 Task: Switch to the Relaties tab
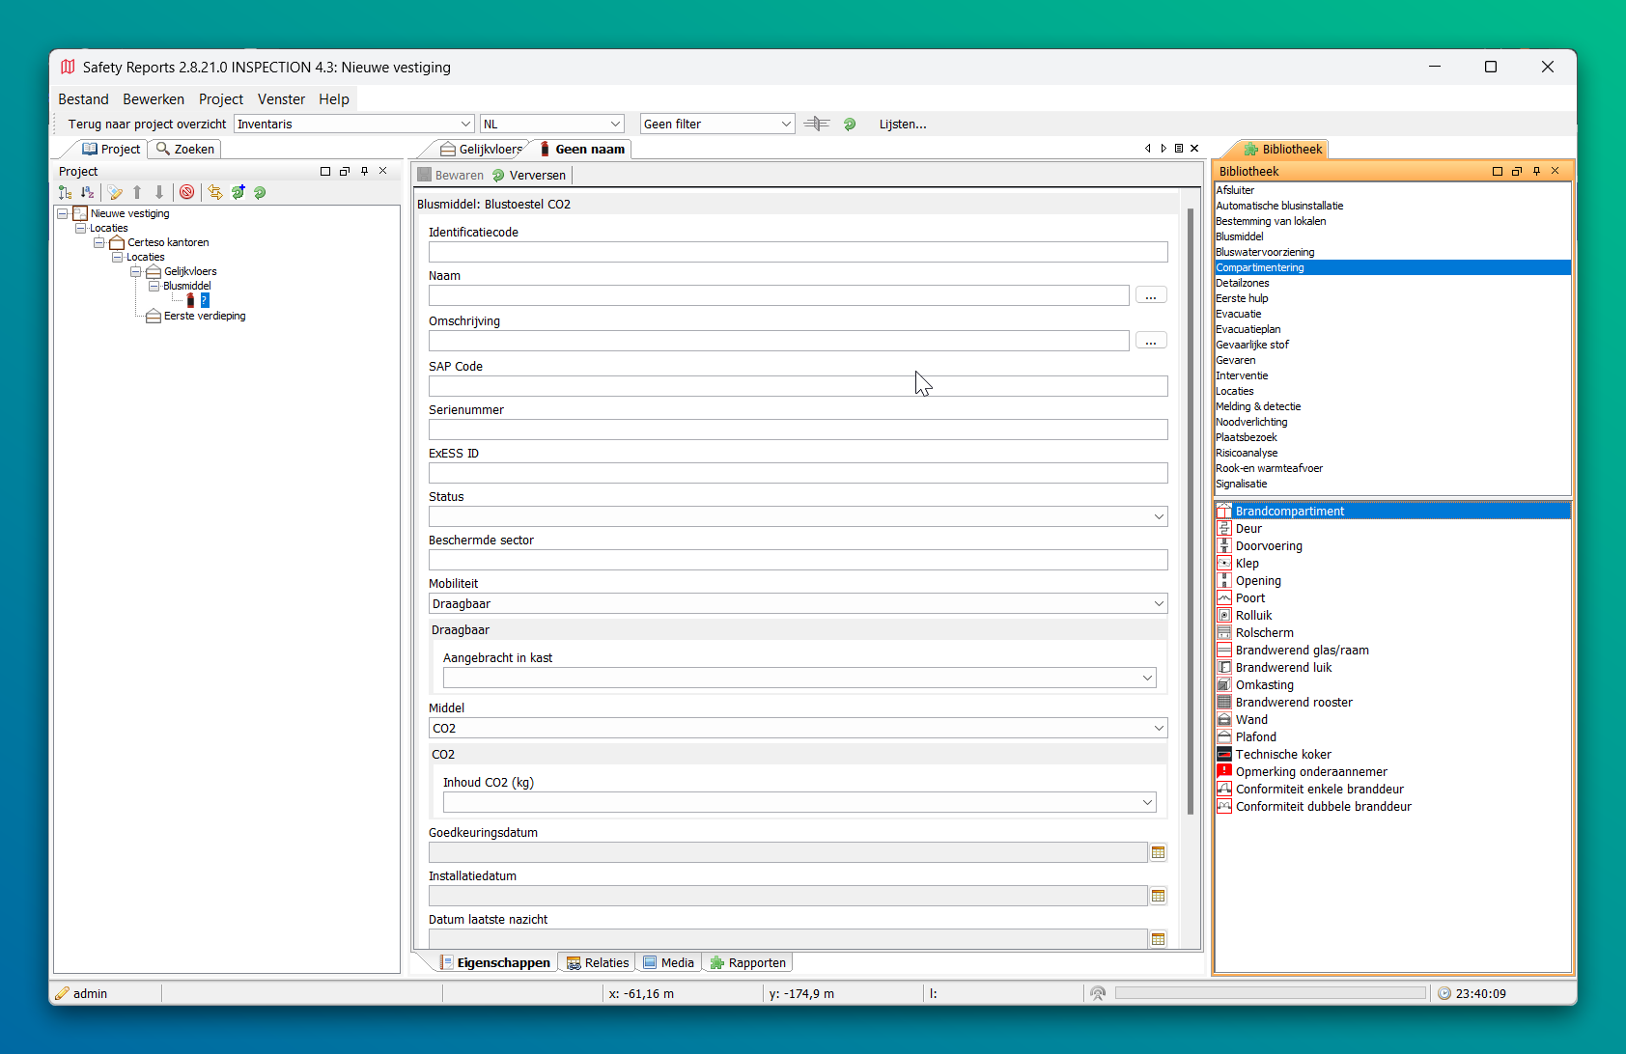(598, 962)
